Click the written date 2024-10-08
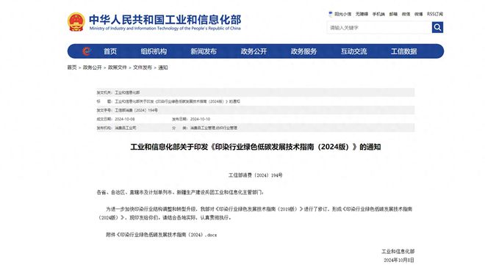The image size is (485, 273). 125,119
